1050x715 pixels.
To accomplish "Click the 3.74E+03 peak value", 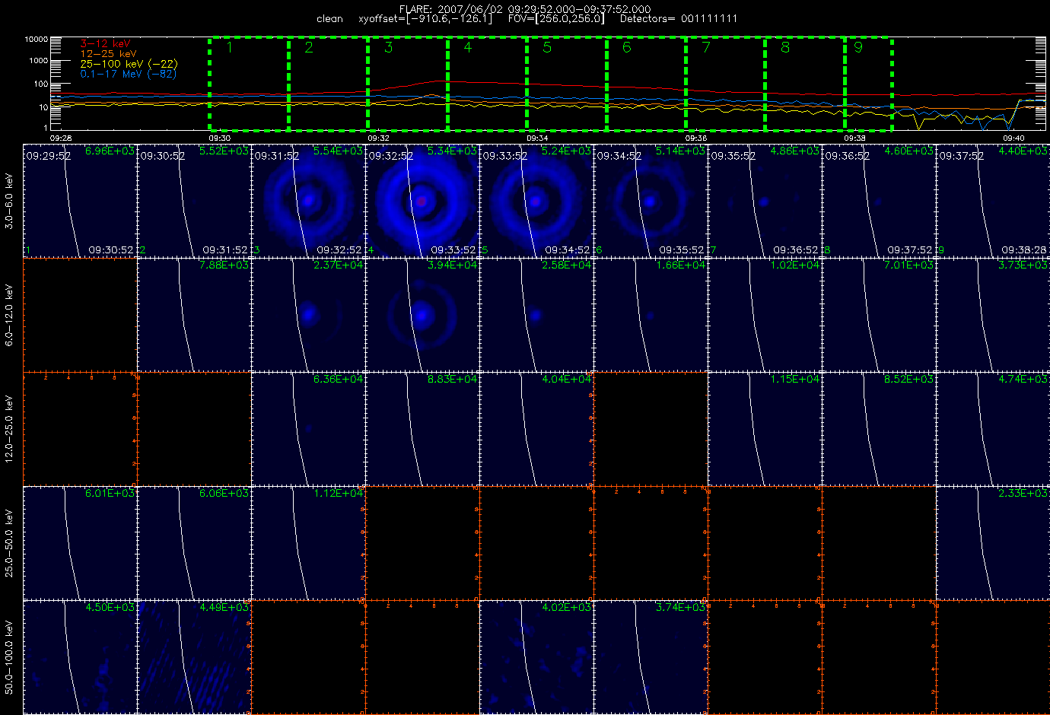I will (681, 607).
